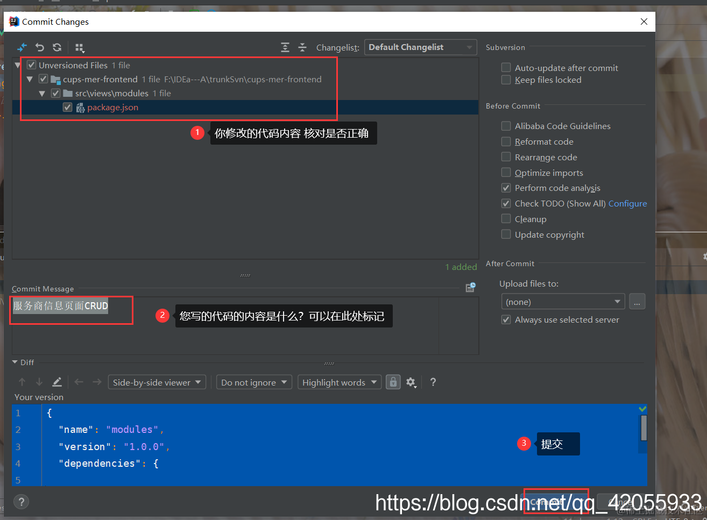The image size is (707, 520).
Task: Open the Highlight words dropdown
Action: pos(340,382)
